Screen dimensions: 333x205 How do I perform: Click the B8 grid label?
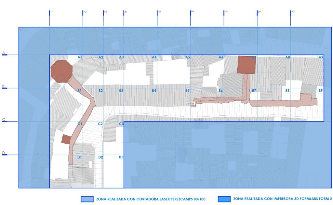287,91
